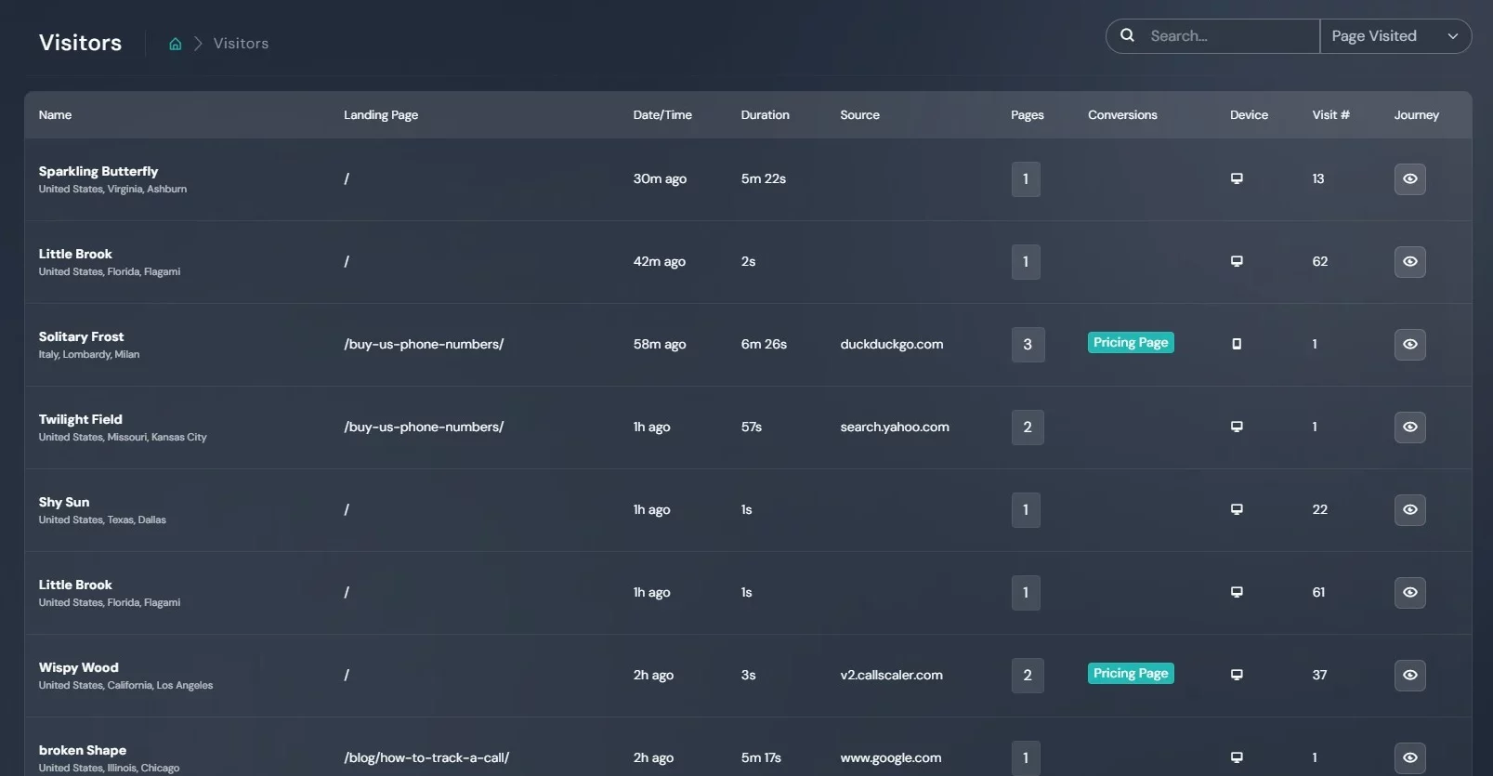Click pages count 3 for Solitary Frost
Screen dimensions: 1493x776
pyautogui.click(x=1027, y=344)
